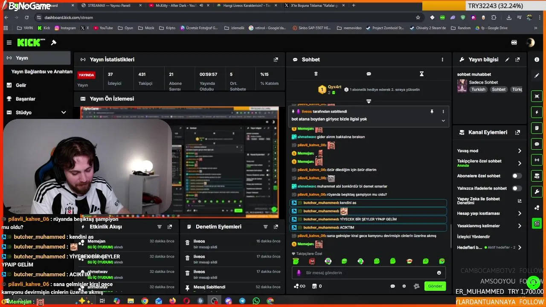Screen dimensions: 546x307
Task: Open Hesap yaşı kısıtlaması options arrow
Action: click(520, 214)
